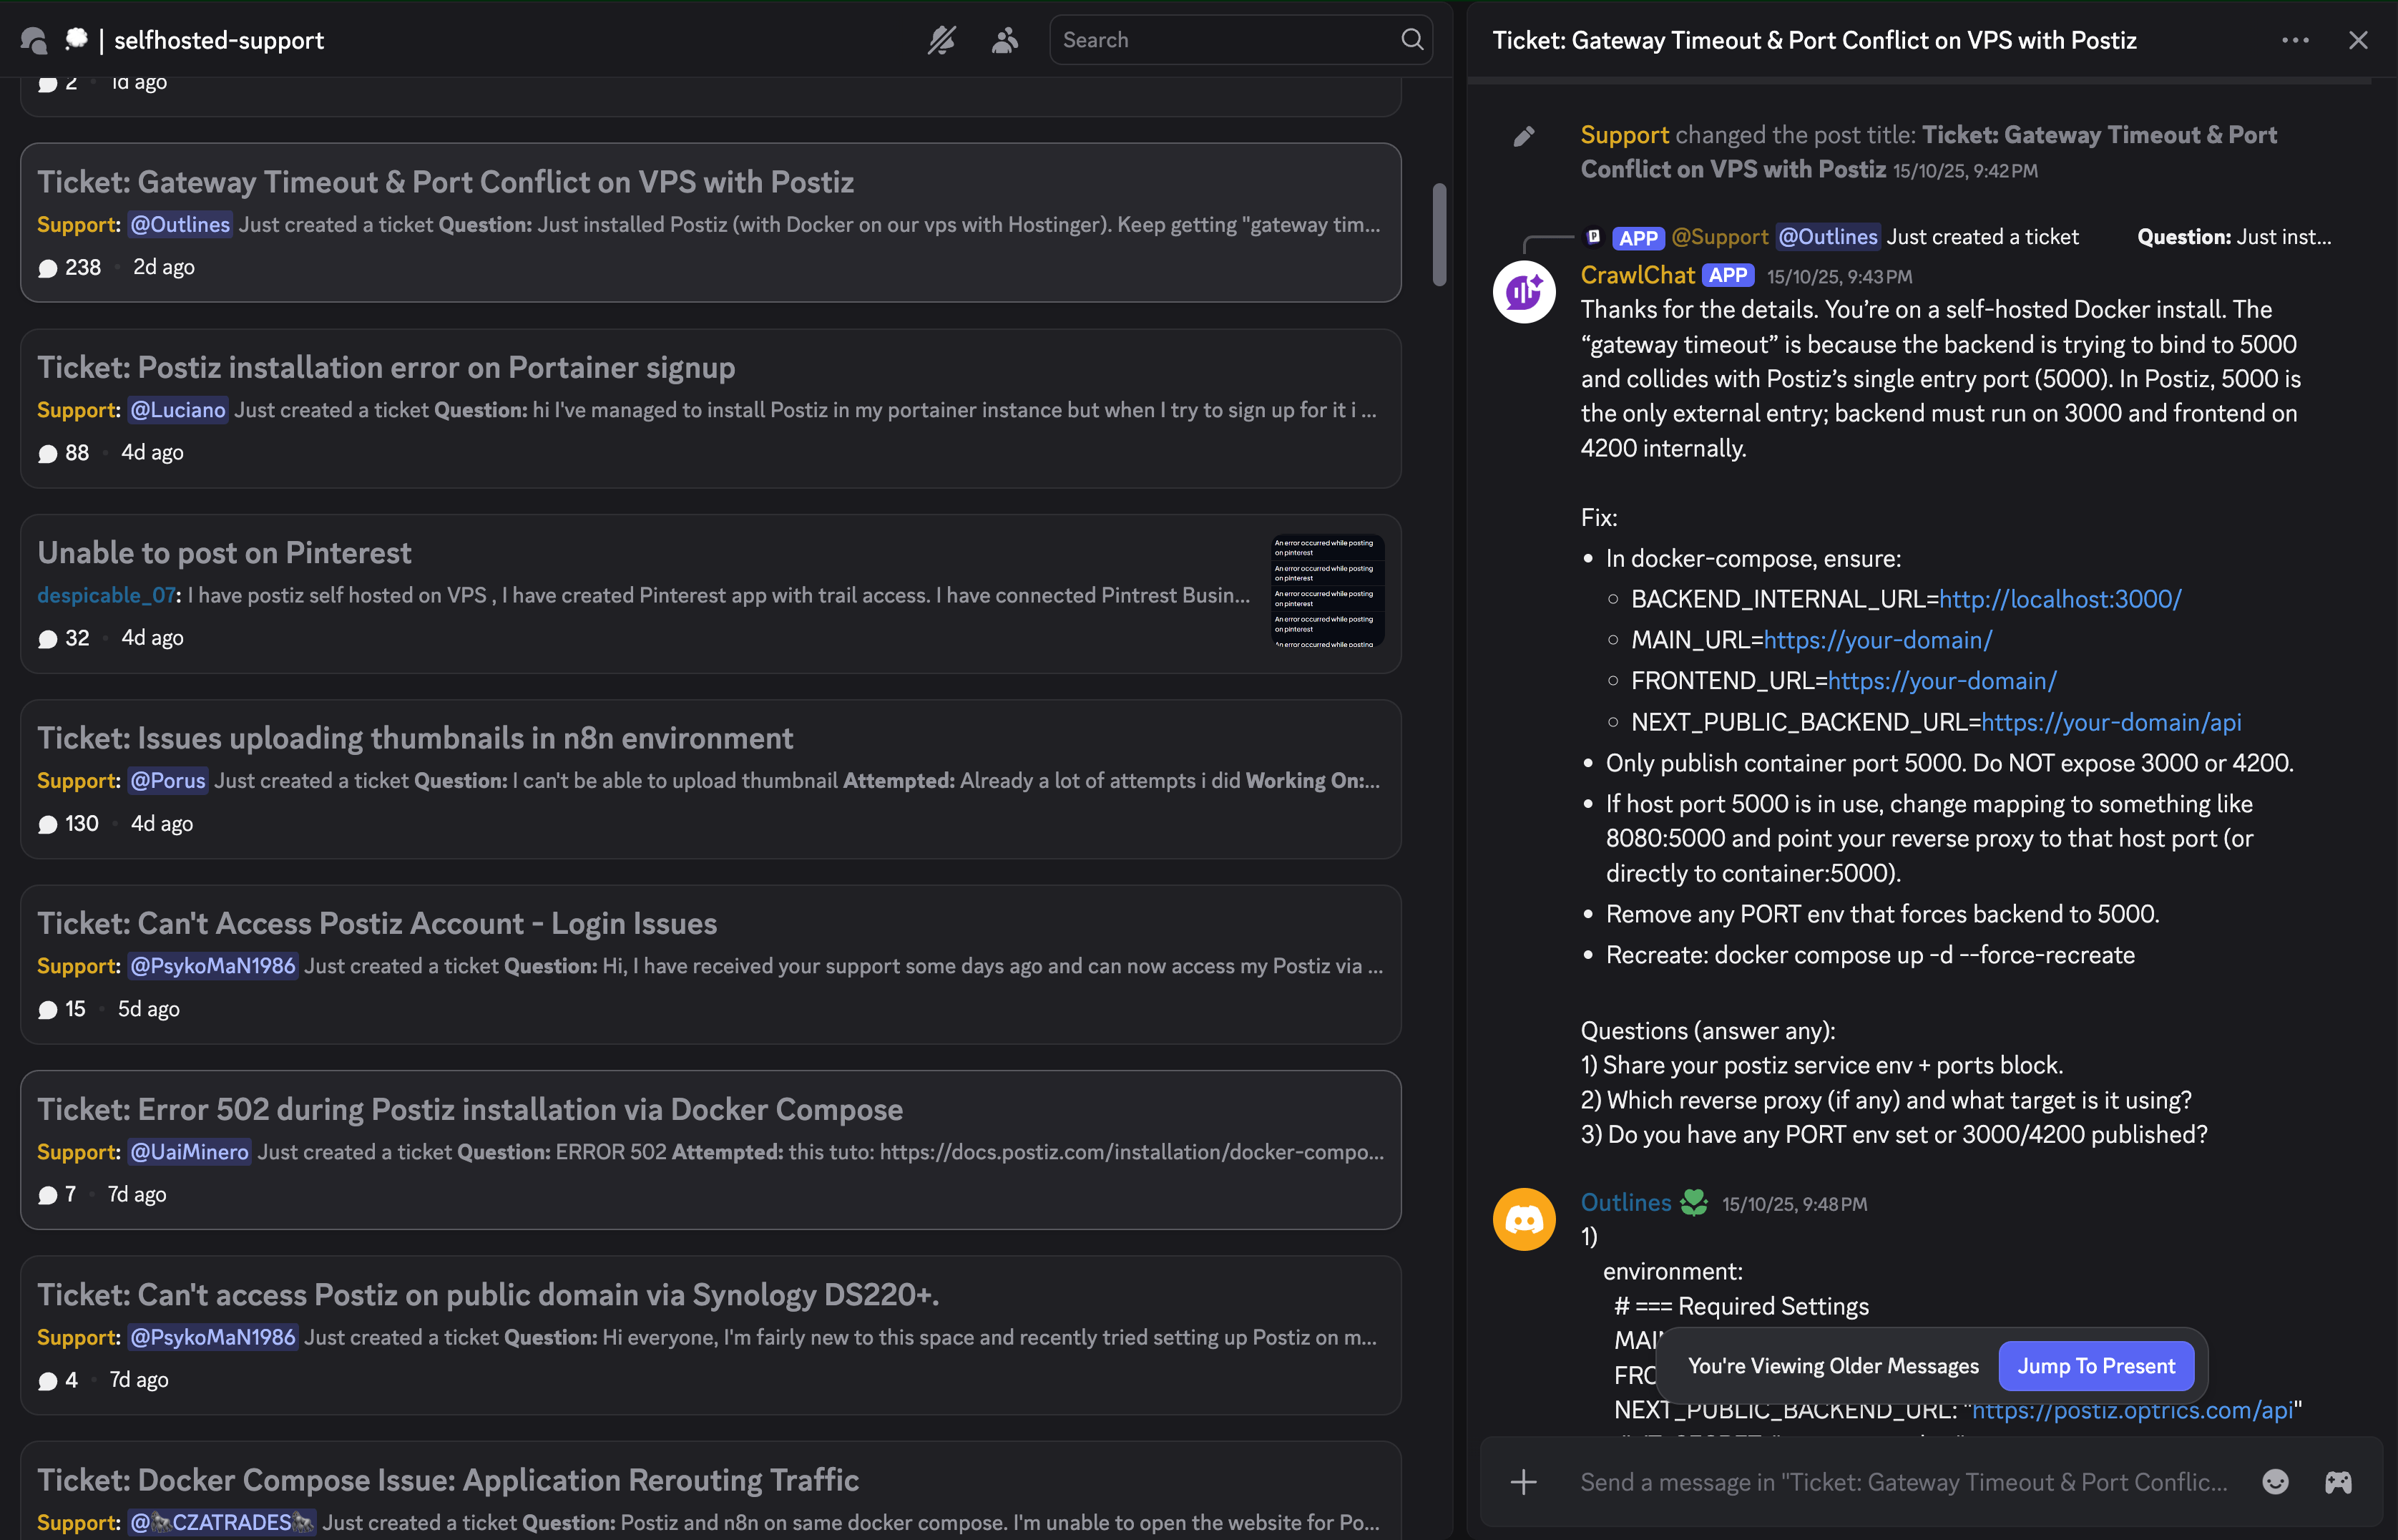Click the CrawlChat bot avatar
Screen dimensions: 2398x1540
point(1523,292)
